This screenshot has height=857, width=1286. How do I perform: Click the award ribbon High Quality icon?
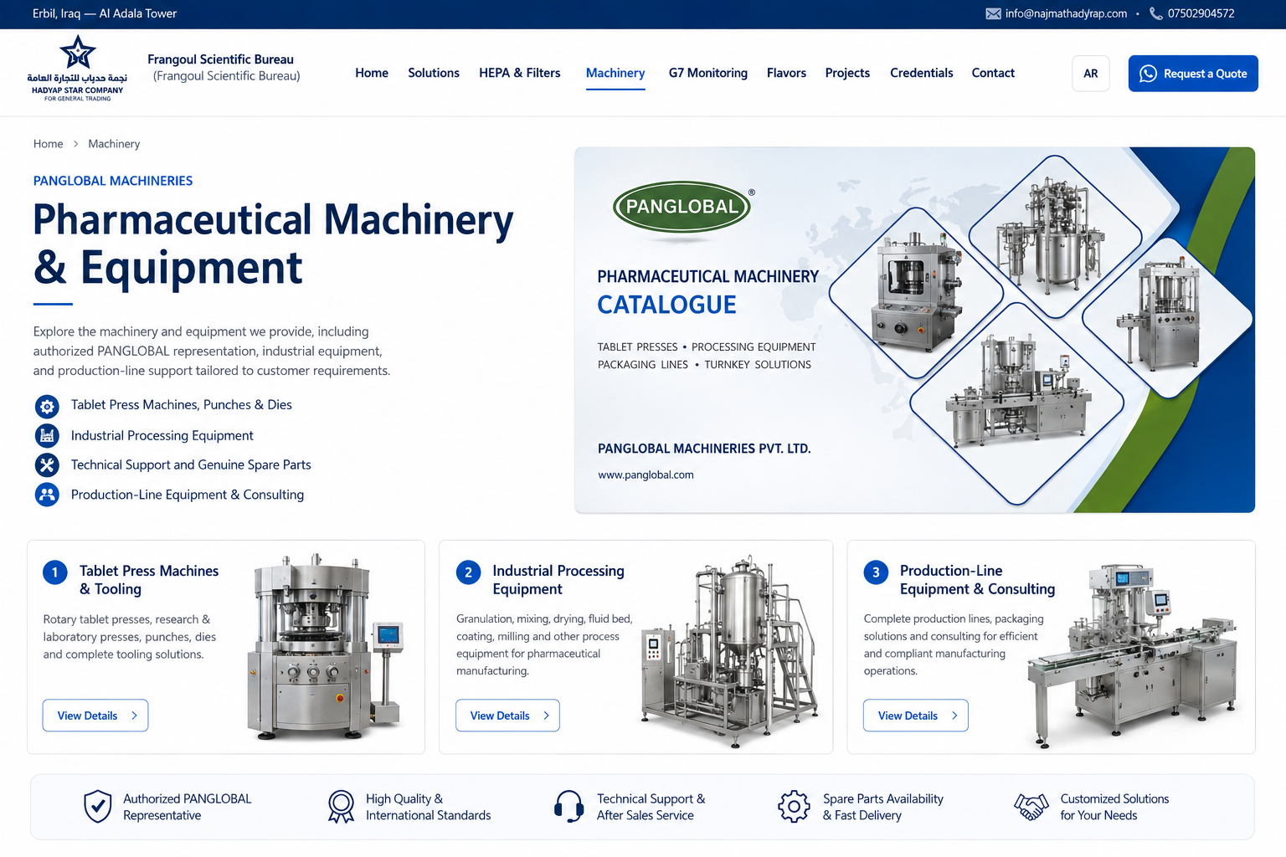341,807
